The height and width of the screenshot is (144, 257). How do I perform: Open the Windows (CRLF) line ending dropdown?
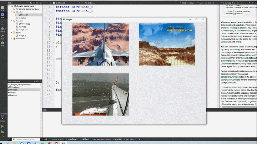(x=189, y=3)
